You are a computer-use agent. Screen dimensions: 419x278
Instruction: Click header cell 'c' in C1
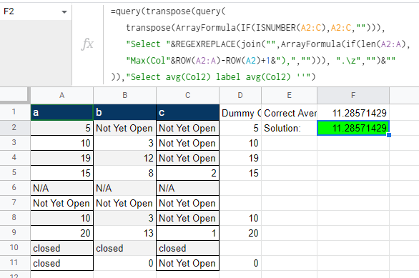187,112
